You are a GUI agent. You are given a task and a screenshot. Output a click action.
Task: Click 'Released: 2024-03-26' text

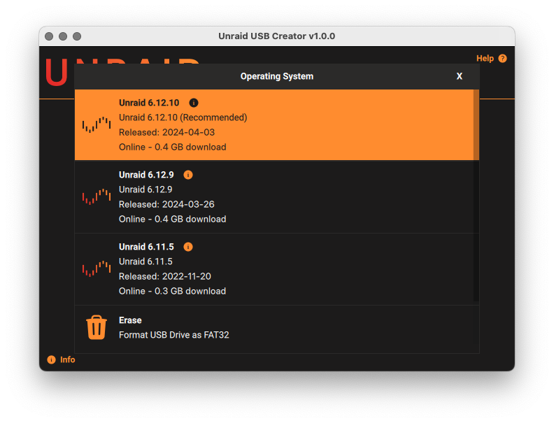pyautogui.click(x=166, y=204)
